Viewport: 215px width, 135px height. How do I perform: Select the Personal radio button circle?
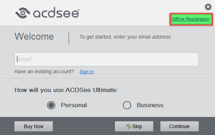tap(51, 105)
